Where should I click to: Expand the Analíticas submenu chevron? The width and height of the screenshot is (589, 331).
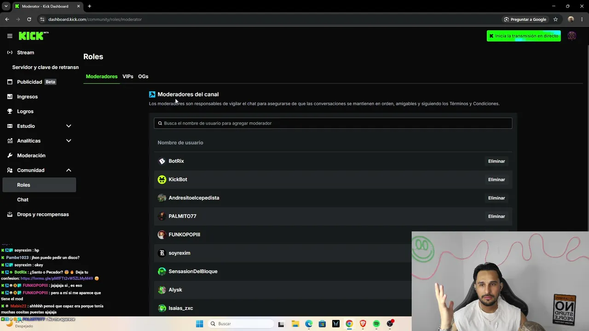69,141
